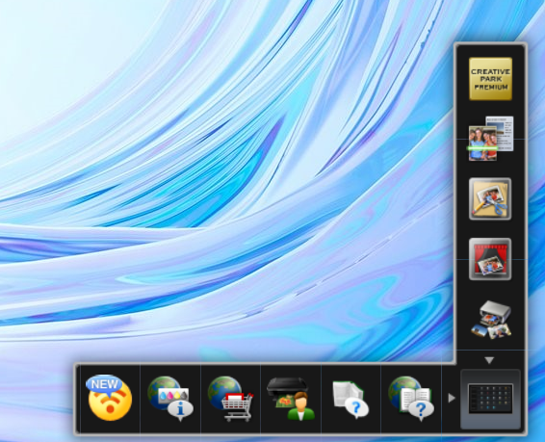Open the ink model information globe icon

click(x=170, y=399)
